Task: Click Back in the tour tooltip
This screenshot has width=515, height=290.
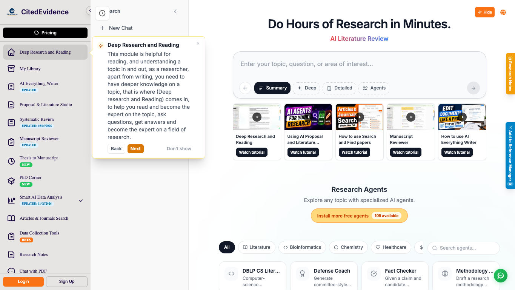Action: coord(116,149)
